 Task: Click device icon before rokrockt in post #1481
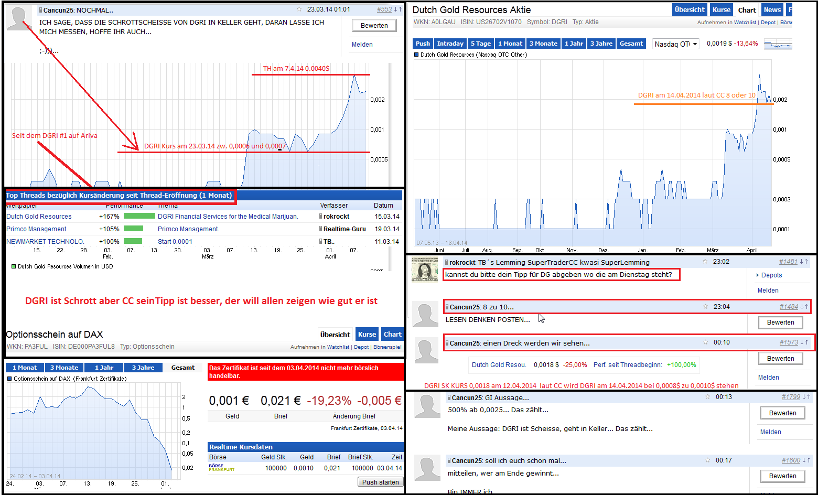click(x=447, y=262)
